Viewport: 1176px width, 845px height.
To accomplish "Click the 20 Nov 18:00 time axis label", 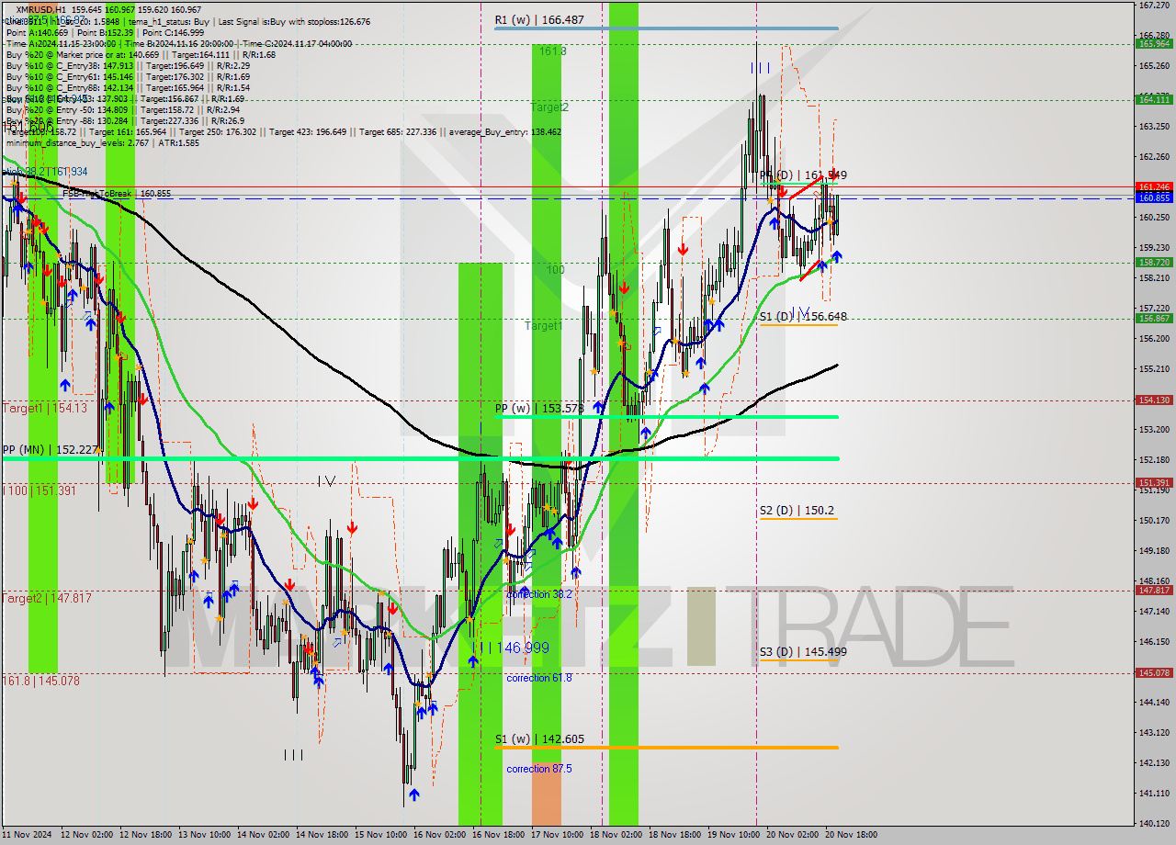I will [x=850, y=835].
